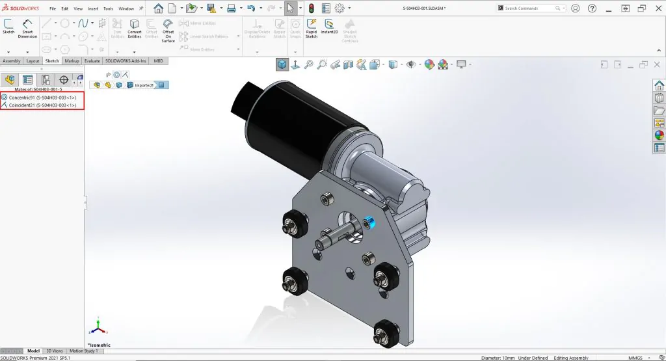Viewport: 666px width, 361px height.
Task: Open the View Settings monitor icon
Action: coord(461,64)
